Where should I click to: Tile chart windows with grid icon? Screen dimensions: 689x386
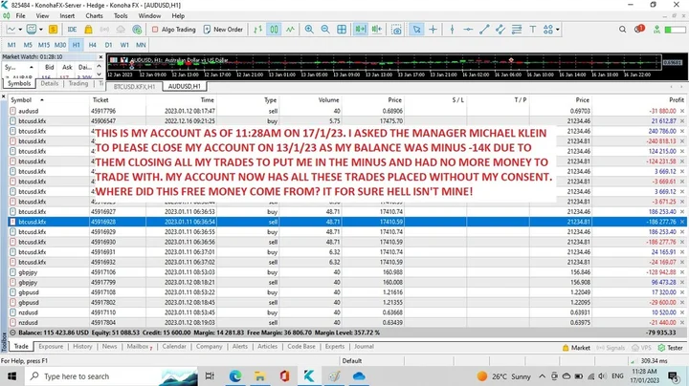click(342, 30)
